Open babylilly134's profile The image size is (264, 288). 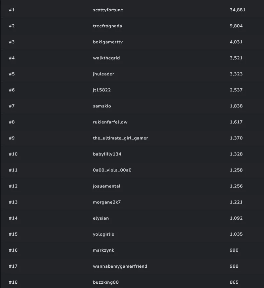click(107, 154)
